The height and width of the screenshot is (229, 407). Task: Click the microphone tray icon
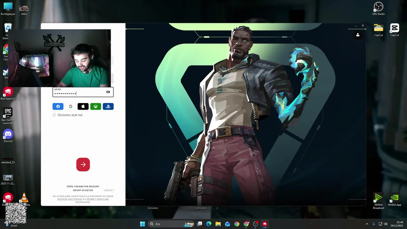pos(374,224)
